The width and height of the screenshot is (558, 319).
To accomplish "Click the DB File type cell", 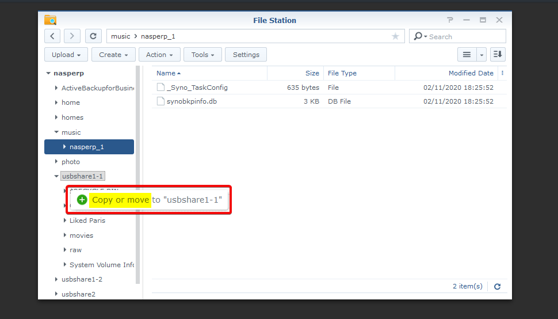I will 339,101.
